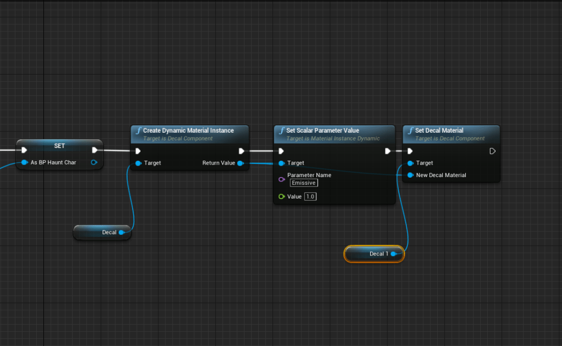Select the Decal 1 variable node
The width and height of the screenshot is (562, 346).
point(374,254)
